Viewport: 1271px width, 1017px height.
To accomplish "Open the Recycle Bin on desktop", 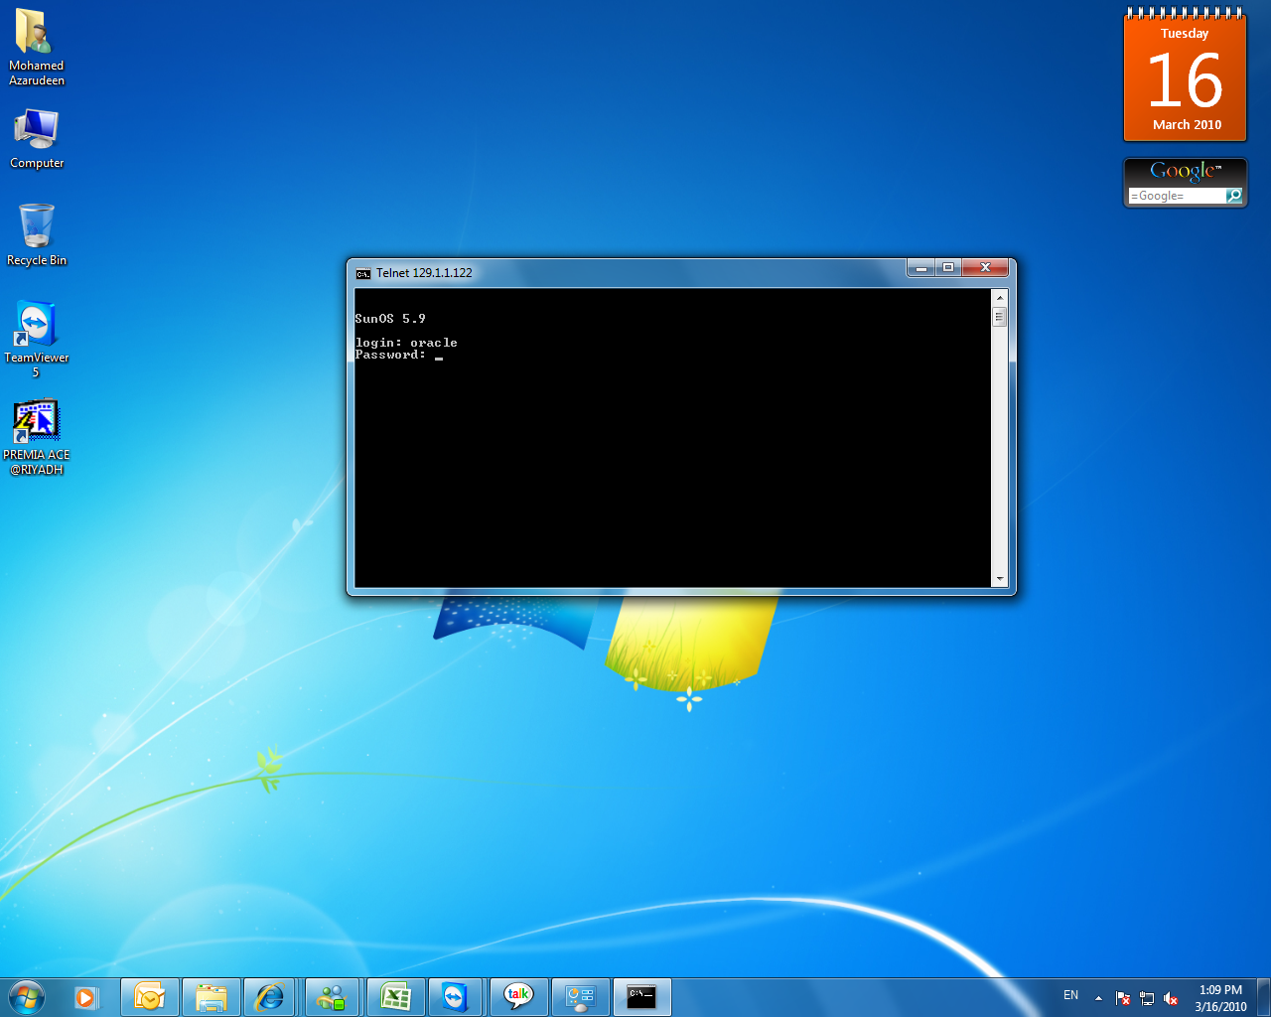I will 36,226.
